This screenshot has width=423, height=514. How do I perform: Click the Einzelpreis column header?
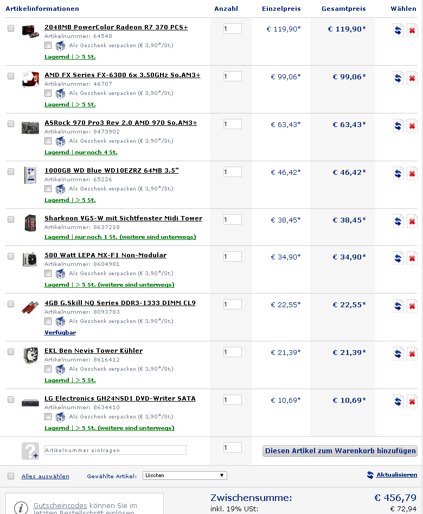point(281,9)
